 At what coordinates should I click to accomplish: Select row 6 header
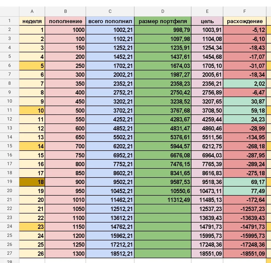[x=10, y=65]
